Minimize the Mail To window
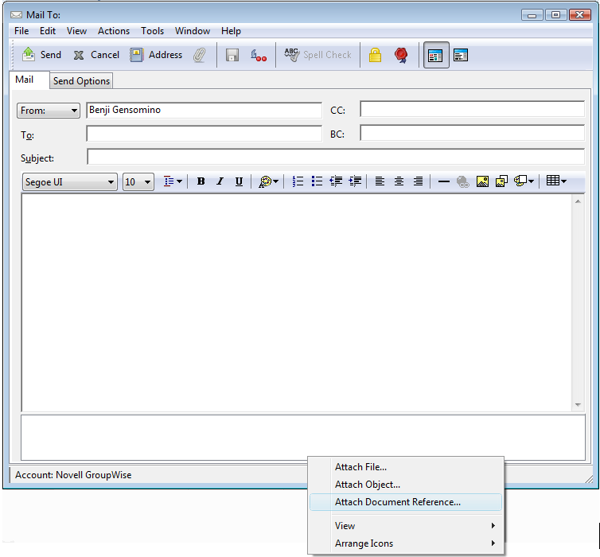The width and height of the screenshot is (600, 557). click(532, 15)
